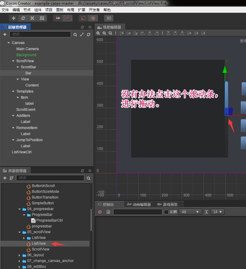Open the console font size 14 dropdown
Screen dimensions: 246x269
point(217,212)
